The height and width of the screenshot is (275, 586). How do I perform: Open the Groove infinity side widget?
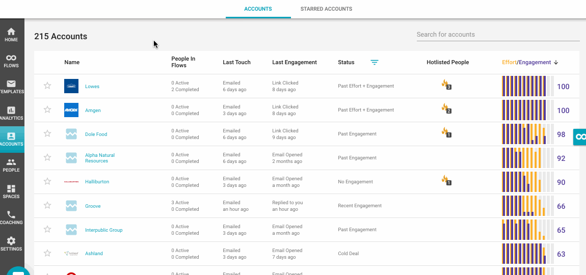pos(580,137)
